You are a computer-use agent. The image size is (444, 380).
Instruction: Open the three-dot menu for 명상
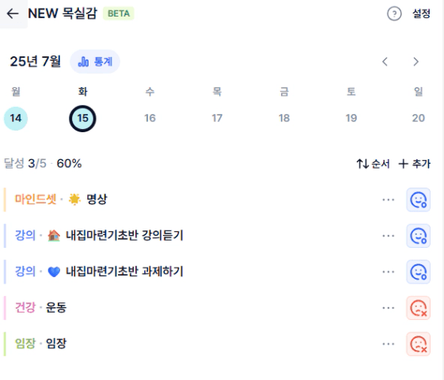388,199
